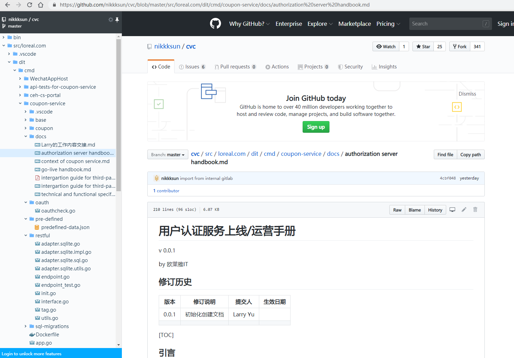Click the nikkksun avatar in commit bar

pos(157,178)
